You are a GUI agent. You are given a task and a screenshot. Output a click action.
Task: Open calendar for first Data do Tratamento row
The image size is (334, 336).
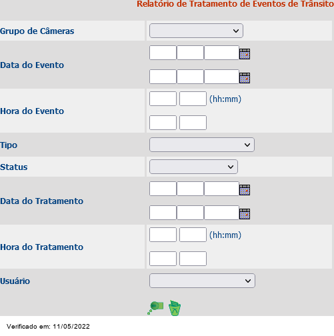pyautogui.click(x=245, y=190)
